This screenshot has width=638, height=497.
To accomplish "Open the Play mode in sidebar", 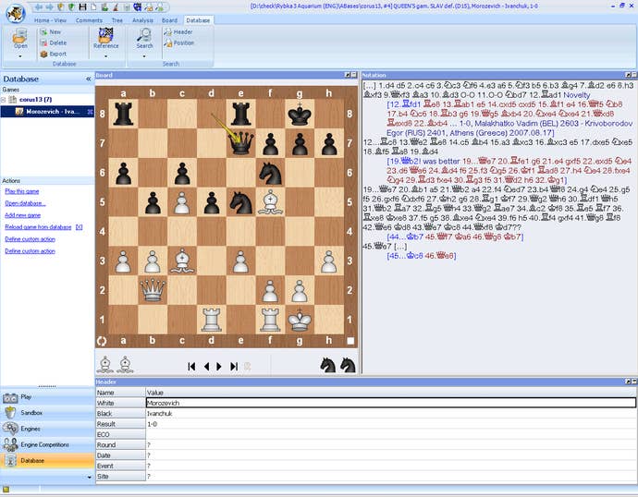I will tap(47, 397).
